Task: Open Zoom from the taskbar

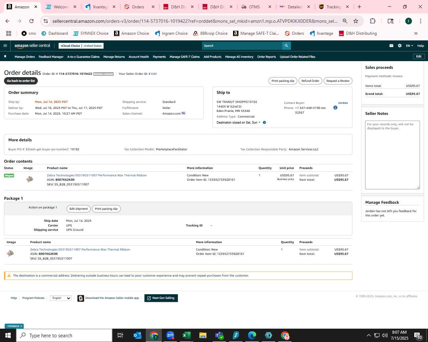Action: [170, 335]
